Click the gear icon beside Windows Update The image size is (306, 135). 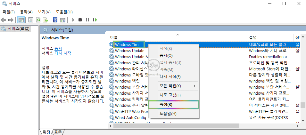tap(112, 51)
